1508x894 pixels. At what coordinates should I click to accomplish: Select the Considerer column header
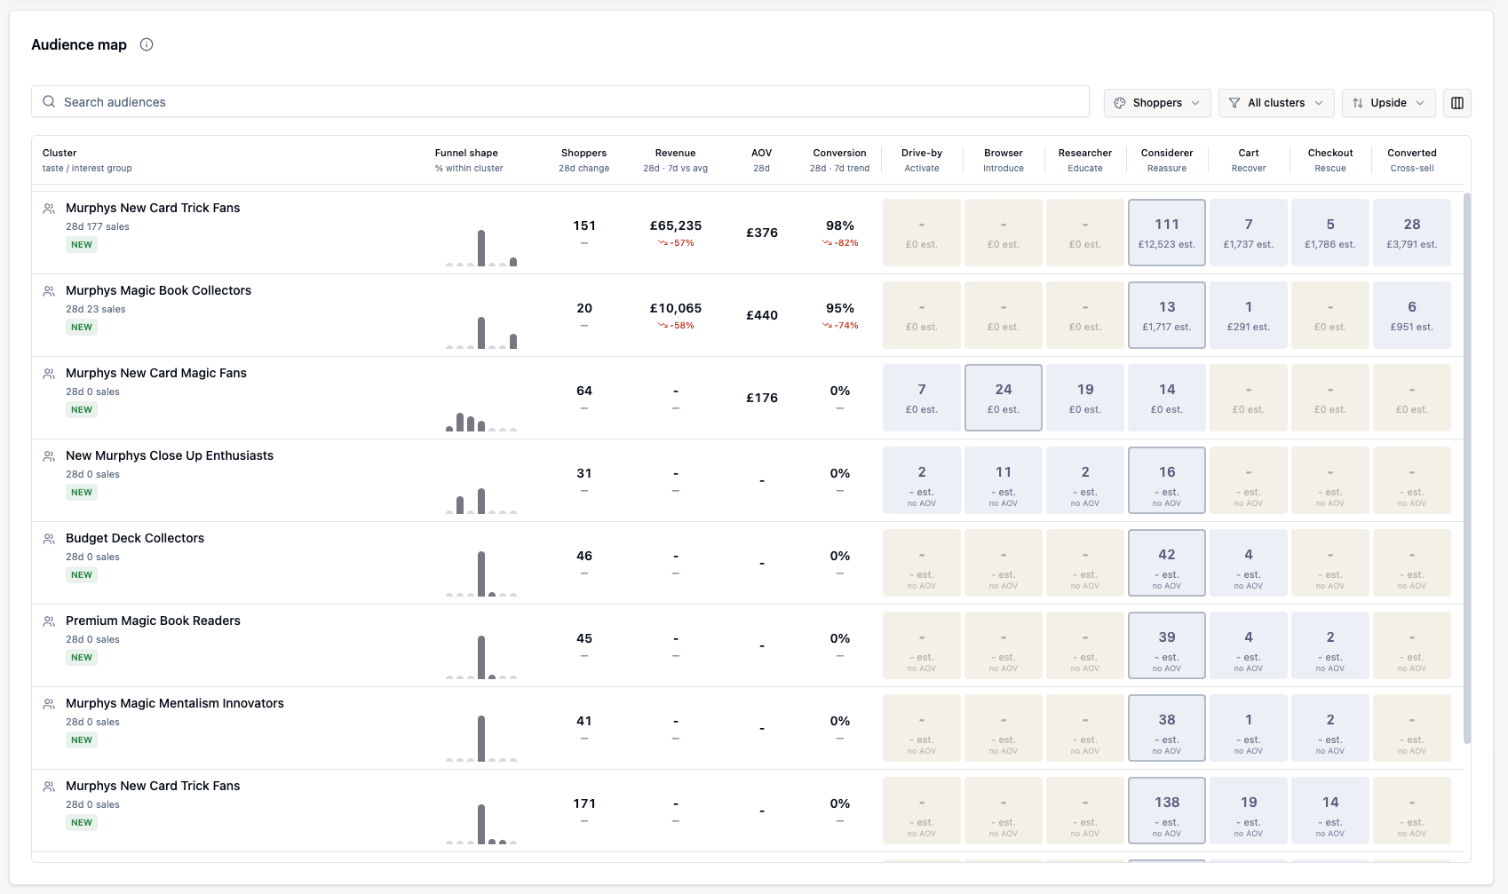coord(1167,160)
